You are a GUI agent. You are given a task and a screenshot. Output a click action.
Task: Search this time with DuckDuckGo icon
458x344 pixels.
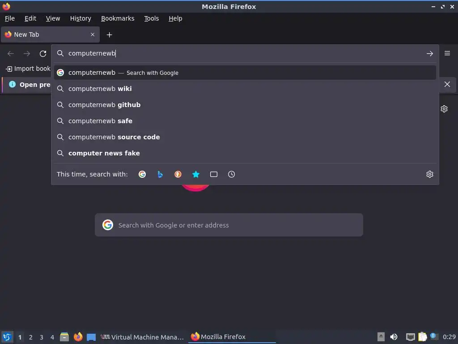[x=178, y=174]
